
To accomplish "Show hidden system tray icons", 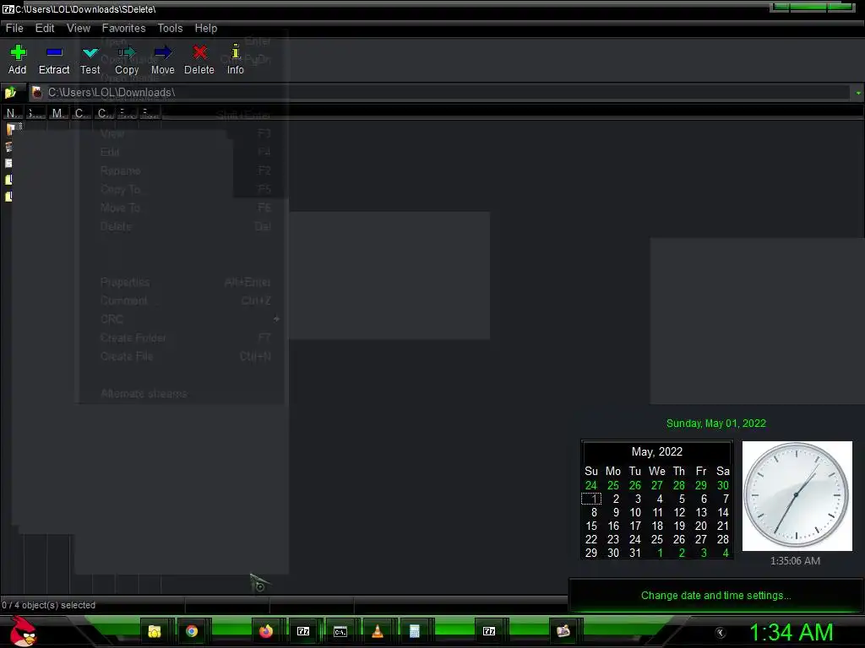I will 720,633.
